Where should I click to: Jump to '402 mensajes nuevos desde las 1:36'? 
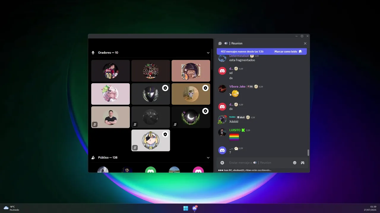[242, 51]
